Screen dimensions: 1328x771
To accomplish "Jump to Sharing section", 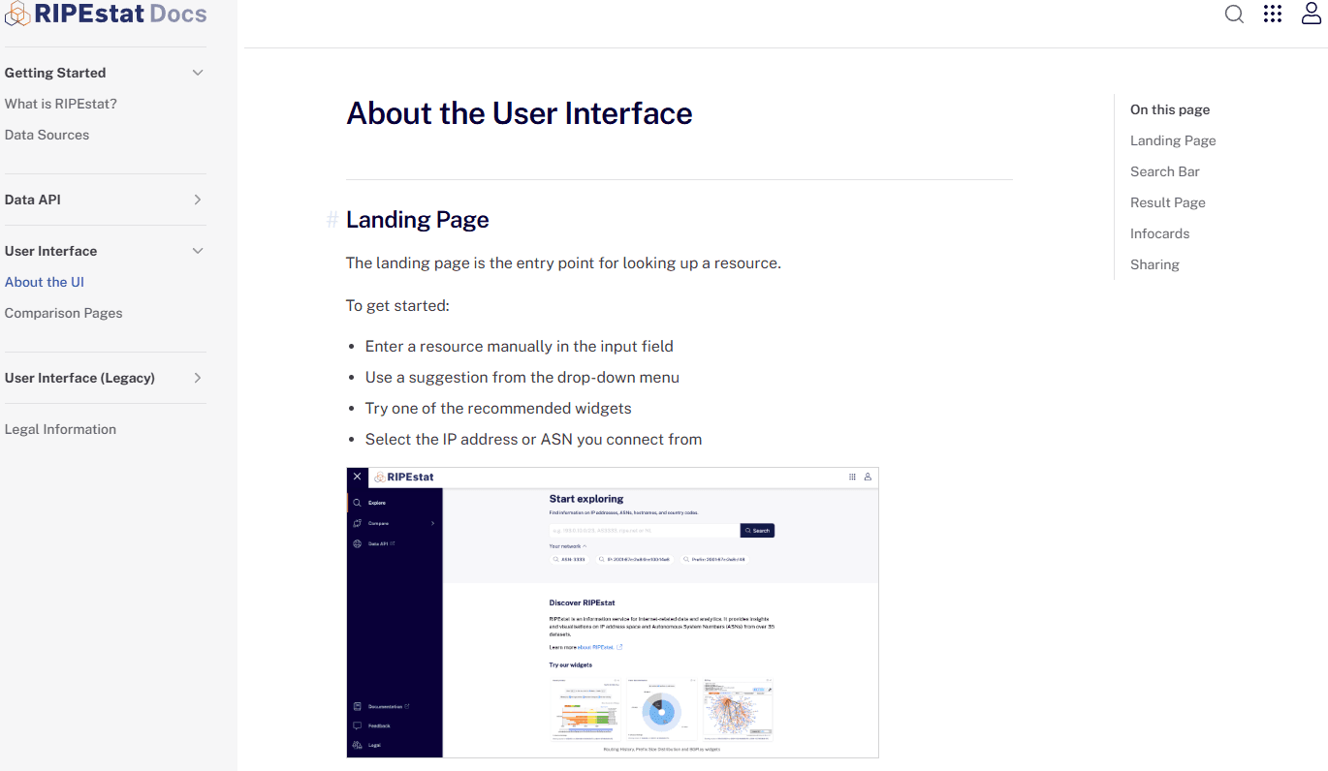I will coord(1154,264).
